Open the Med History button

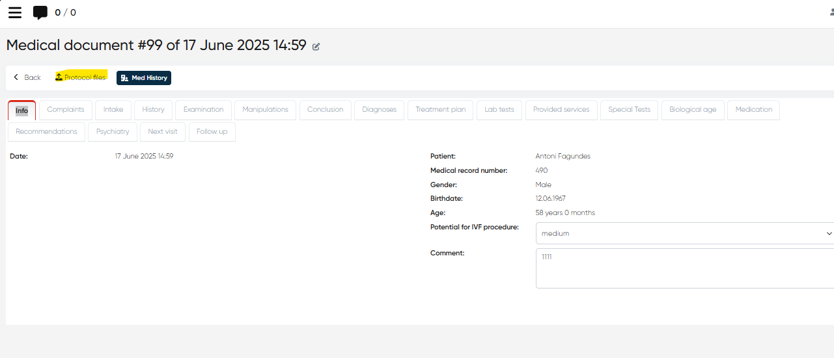pos(144,78)
